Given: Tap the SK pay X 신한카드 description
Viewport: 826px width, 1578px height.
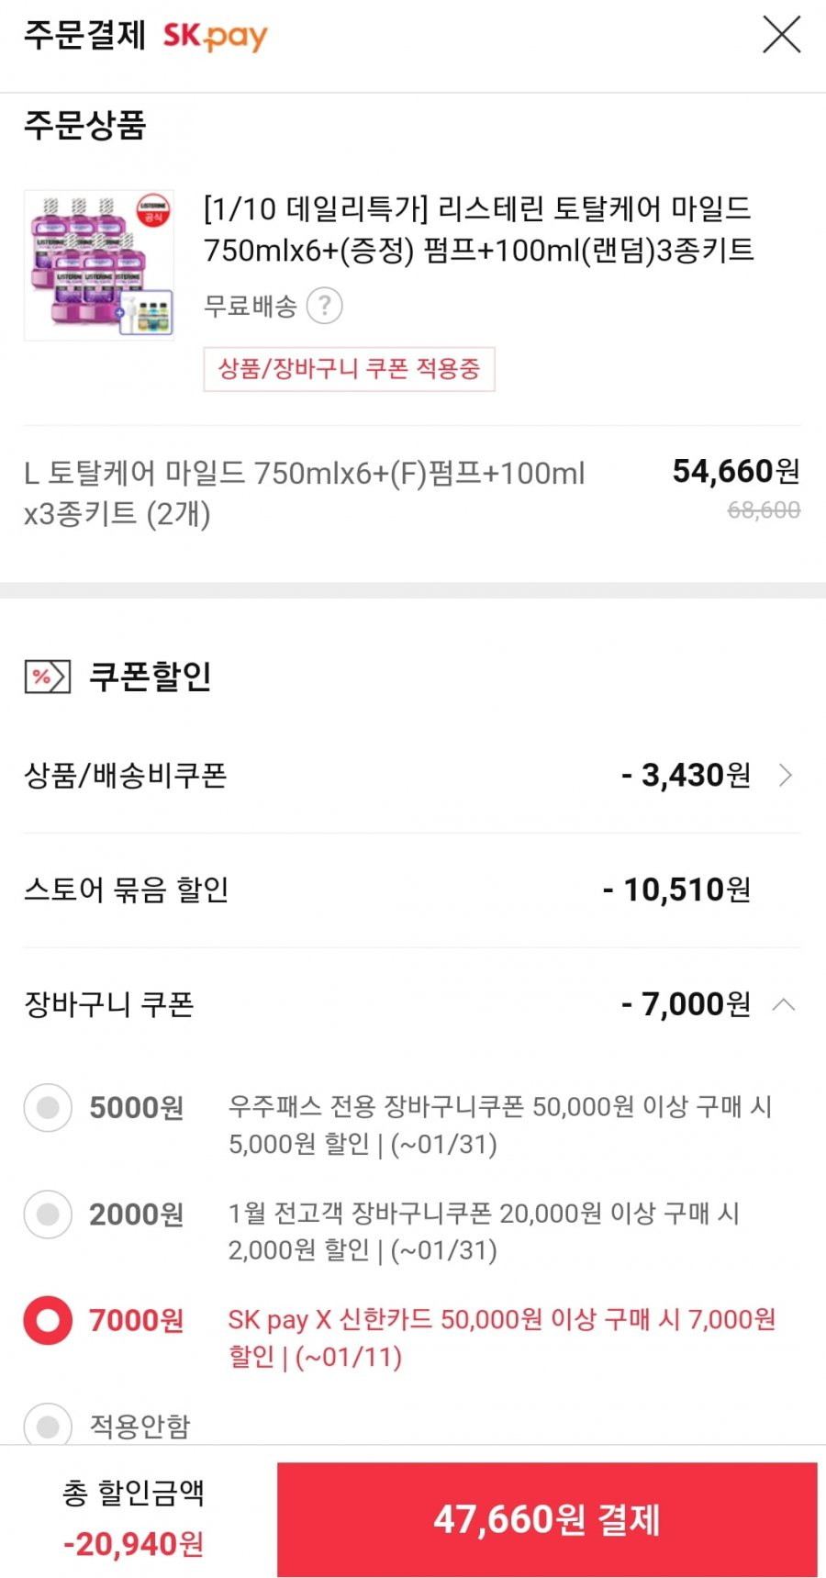Looking at the screenshot, I should 502,1337.
